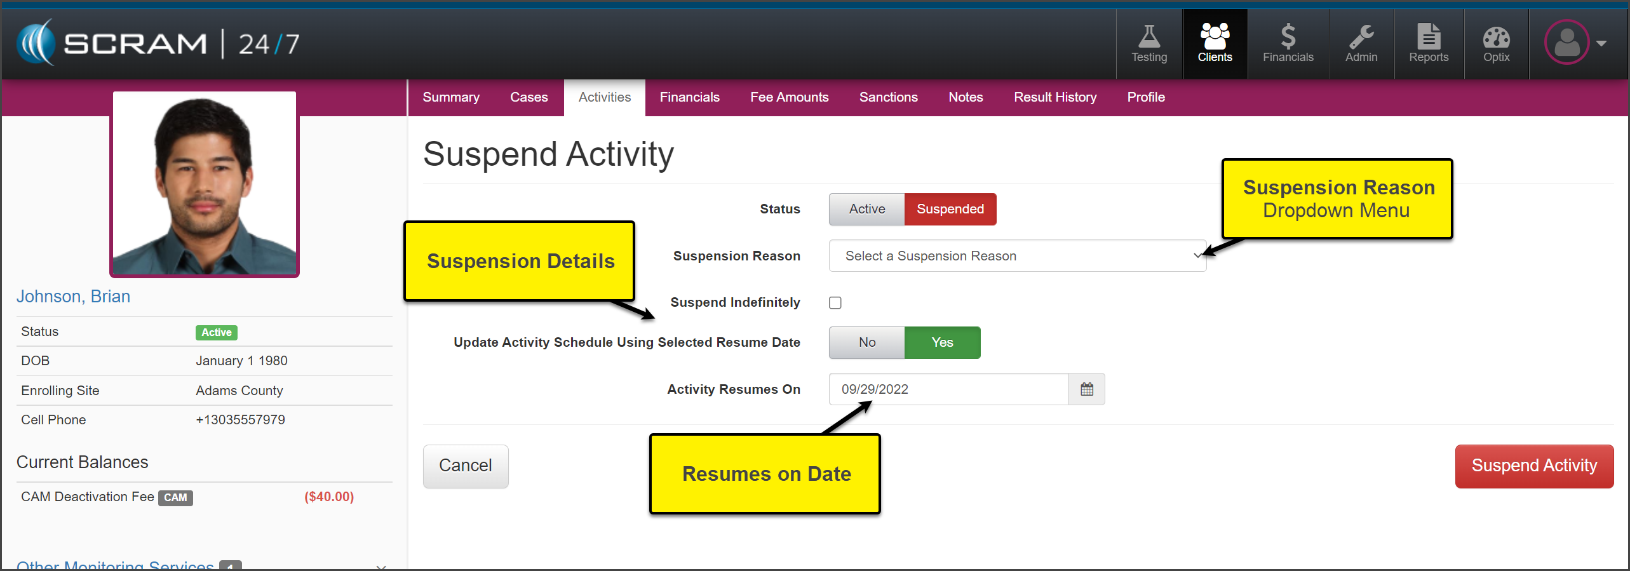Open the Reports document icon
Screen dimensions: 1630x571
click(x=1429, y=37)
